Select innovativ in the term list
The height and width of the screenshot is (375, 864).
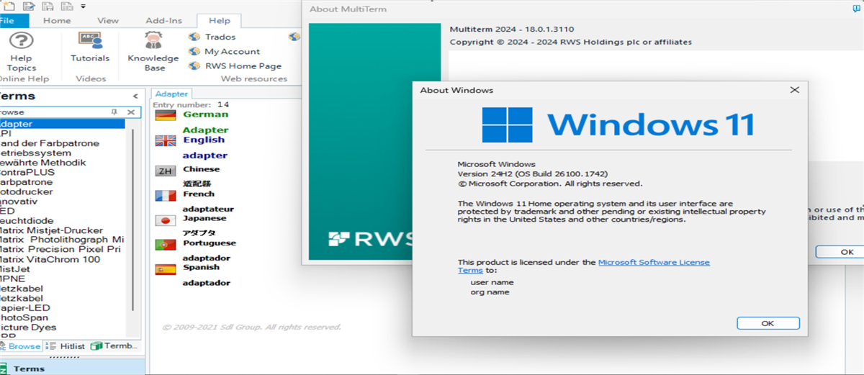[18, 202]
